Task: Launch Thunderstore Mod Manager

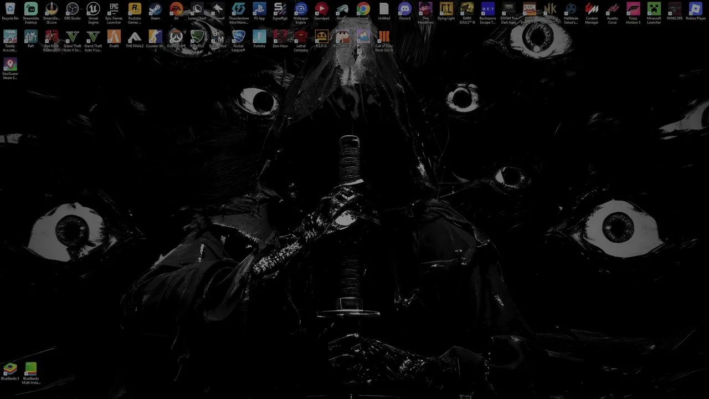Action: tap(239, 13)
